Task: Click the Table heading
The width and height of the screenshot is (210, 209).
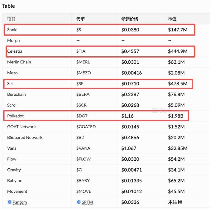Action: point(8,6)
